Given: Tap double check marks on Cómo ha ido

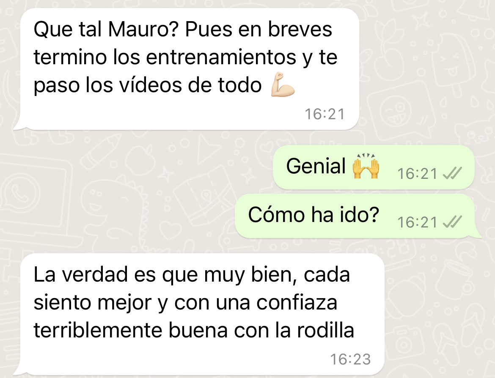Looking at the screenshot, I should [452, 222].
